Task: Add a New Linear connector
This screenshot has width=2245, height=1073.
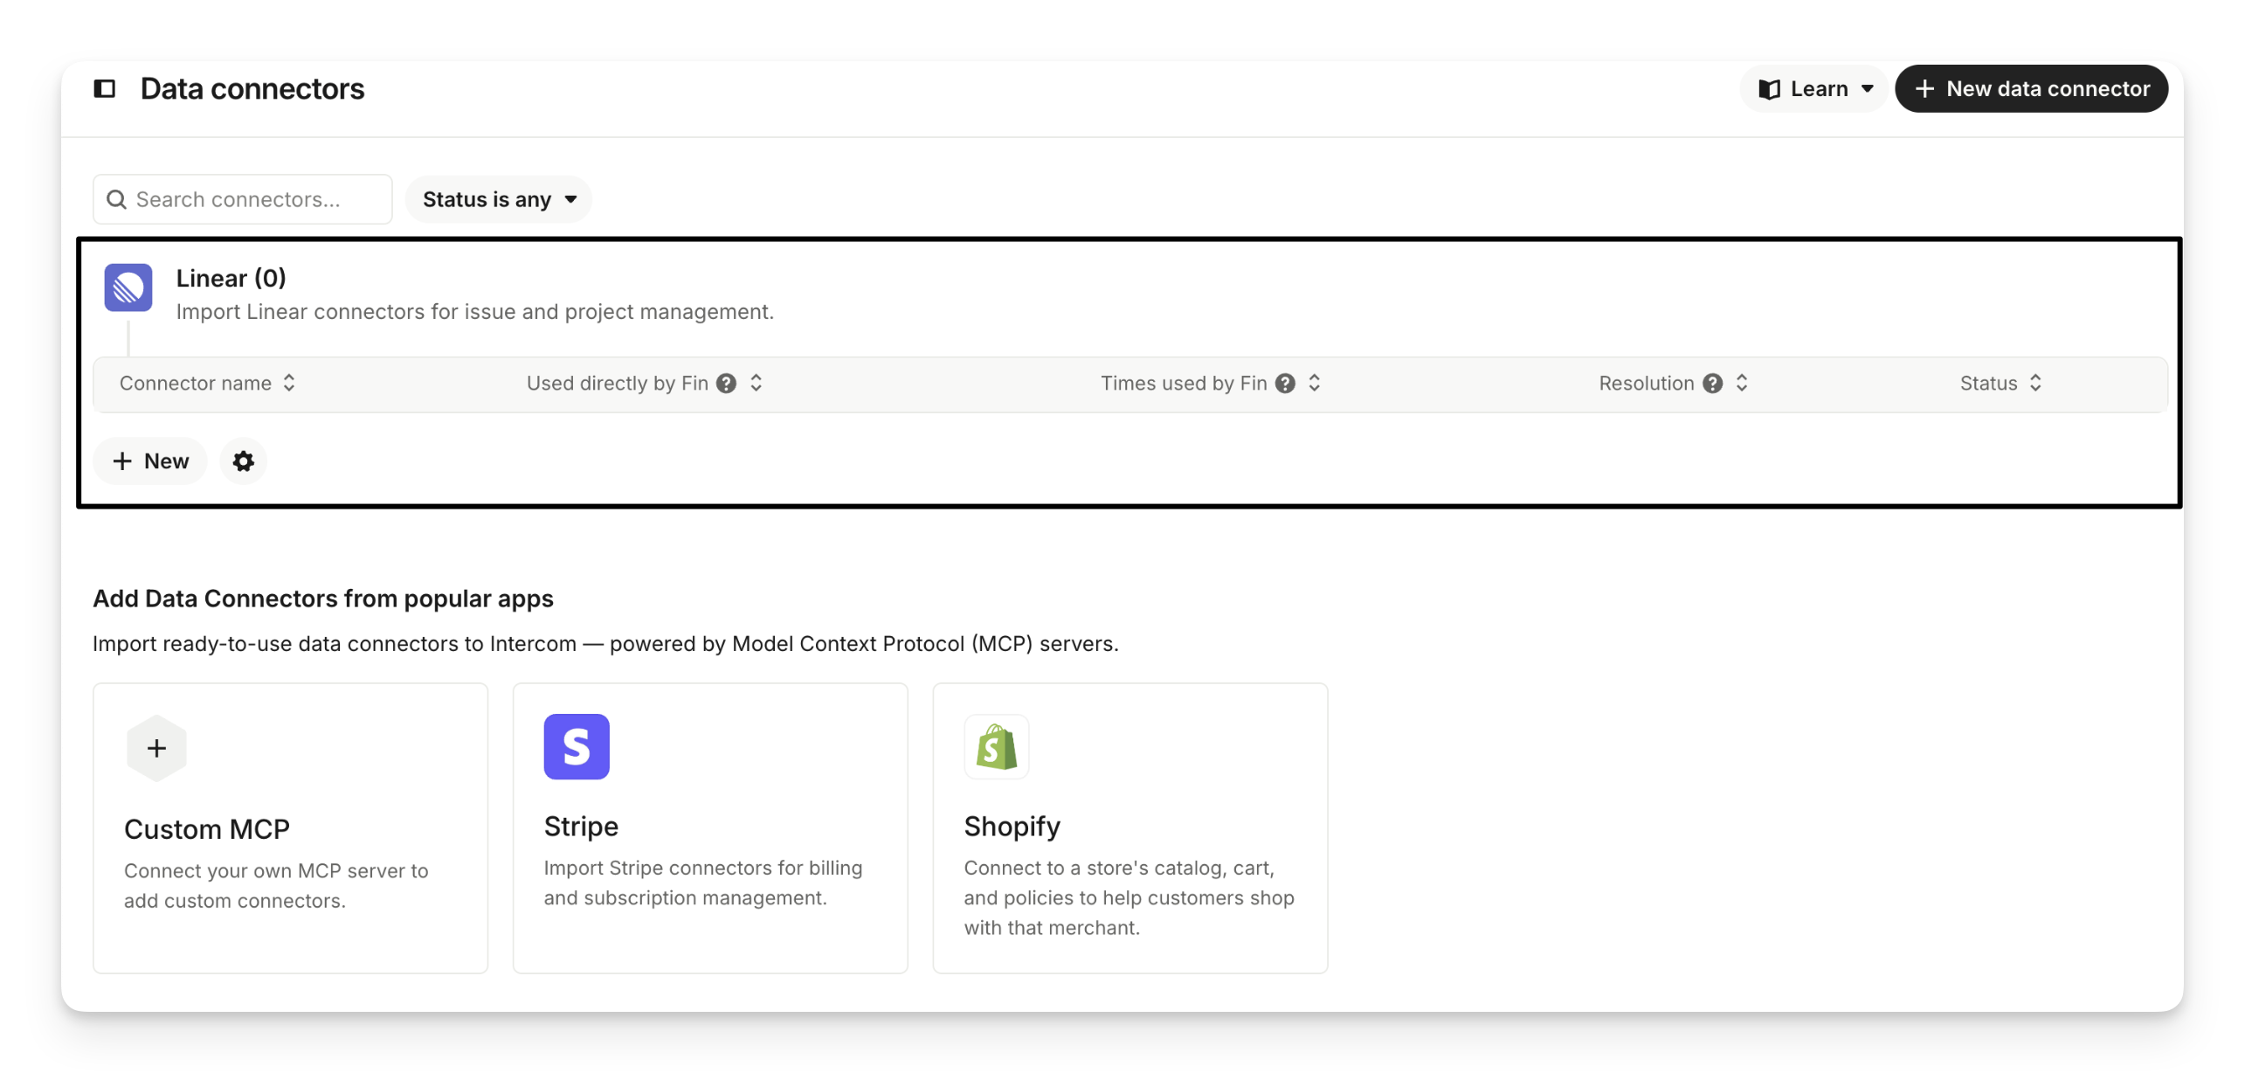Action: (150, 461)
